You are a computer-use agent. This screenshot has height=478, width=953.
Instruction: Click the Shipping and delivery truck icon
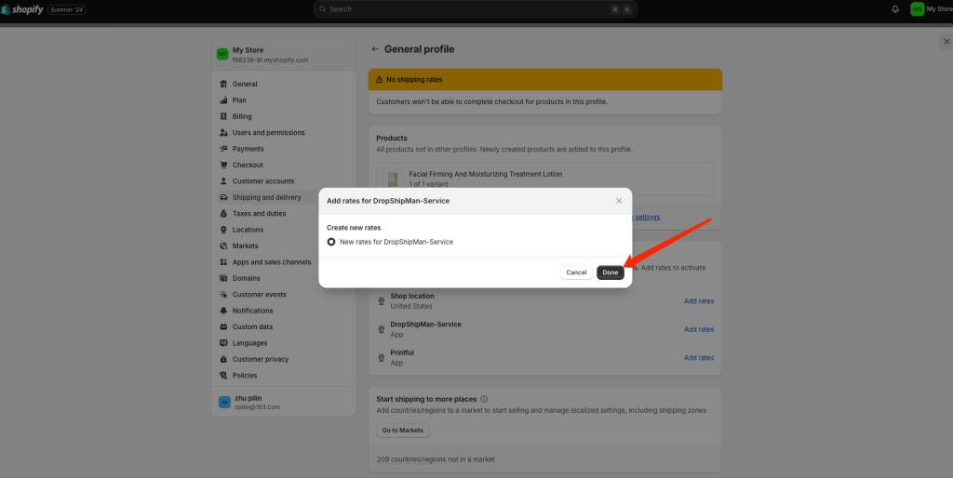[223, 197]
